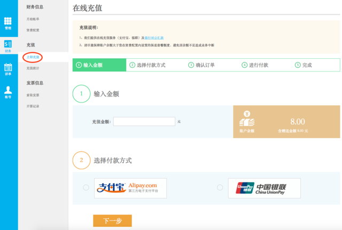Open 资费配置 in the finance menu
The width and height of the screenshot is (342, 230).
33,30
